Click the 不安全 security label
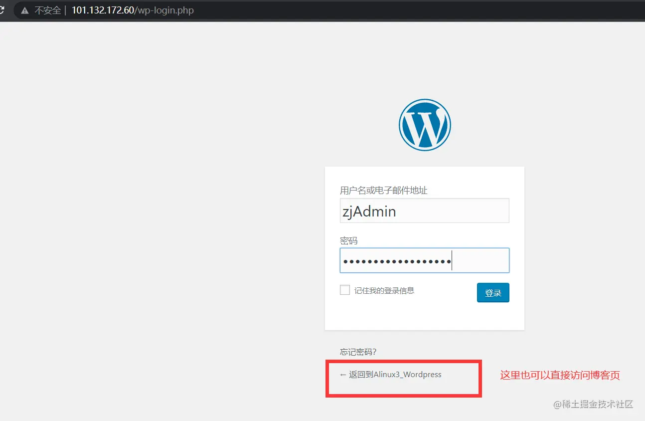This screenshot has height=421, width=645. point(47,10)
